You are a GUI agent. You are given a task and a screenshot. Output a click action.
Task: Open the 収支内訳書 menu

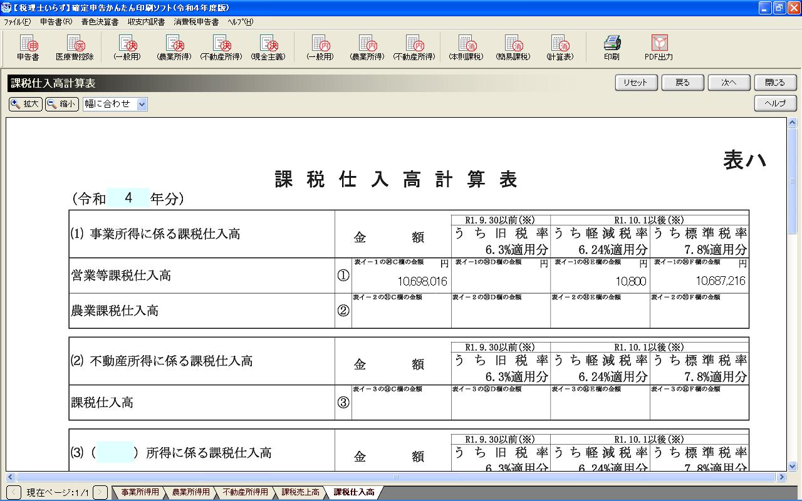click(x=146, y=21)
